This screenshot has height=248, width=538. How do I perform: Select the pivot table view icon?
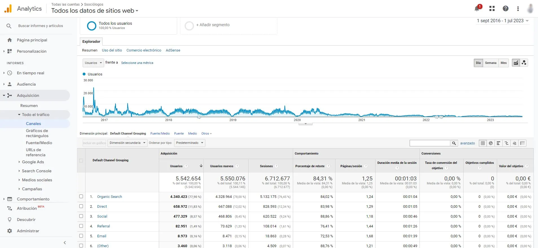[x=522, y=143]
